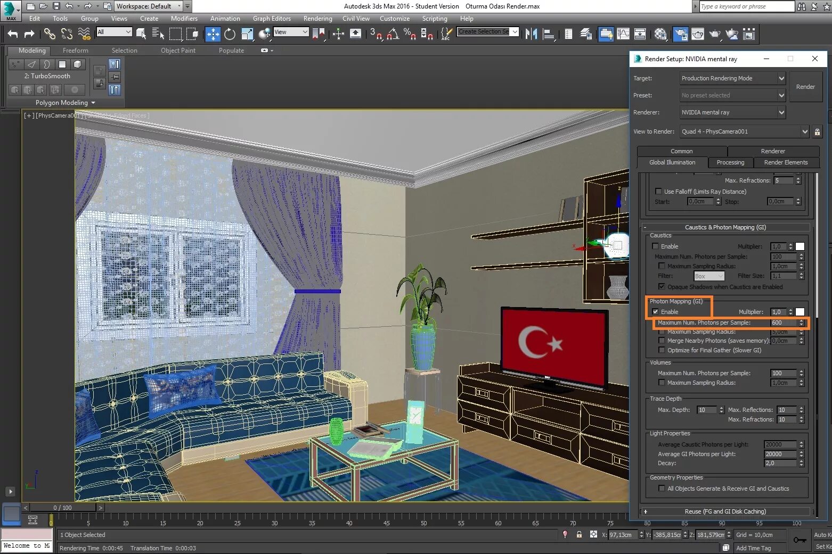The image size is (832, 554).
Task: Open the Curve Editor icon
Action: 623,34
